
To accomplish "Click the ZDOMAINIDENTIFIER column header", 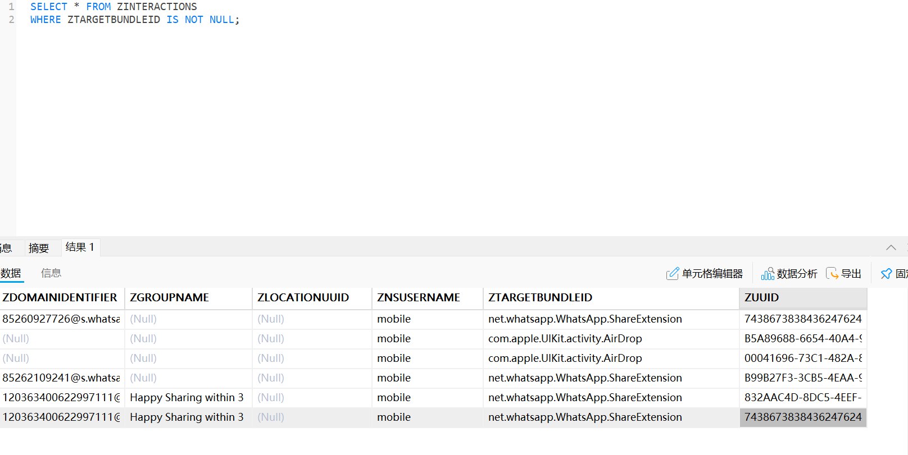I will (60, 298).
